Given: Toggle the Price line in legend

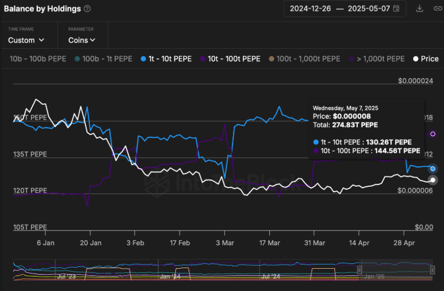Looking at the screenshot, I should point(426,59).
